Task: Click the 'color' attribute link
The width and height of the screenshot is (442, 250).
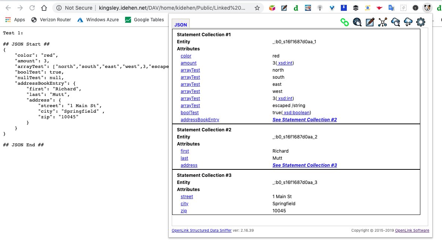Action: [x=186, y=56]
